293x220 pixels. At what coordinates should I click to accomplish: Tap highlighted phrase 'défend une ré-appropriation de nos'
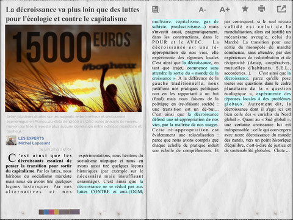pyautogui.click(x=185, y=119)
